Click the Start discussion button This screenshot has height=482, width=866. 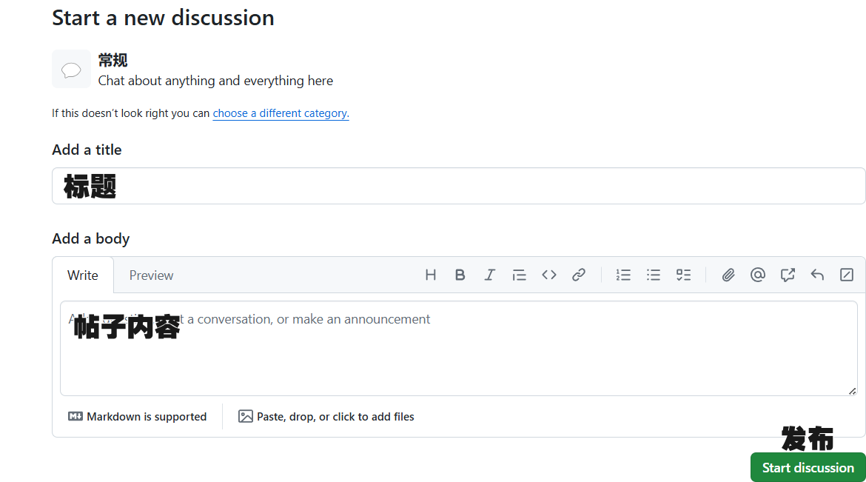(808, 468)
